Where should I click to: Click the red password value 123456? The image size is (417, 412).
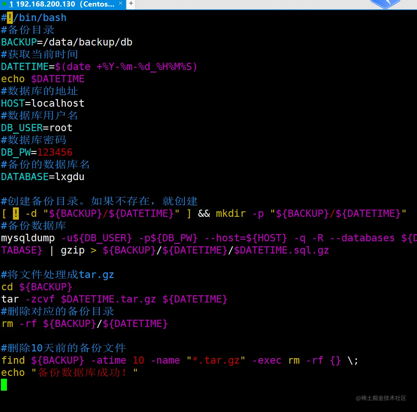click(x=55, y=152)
